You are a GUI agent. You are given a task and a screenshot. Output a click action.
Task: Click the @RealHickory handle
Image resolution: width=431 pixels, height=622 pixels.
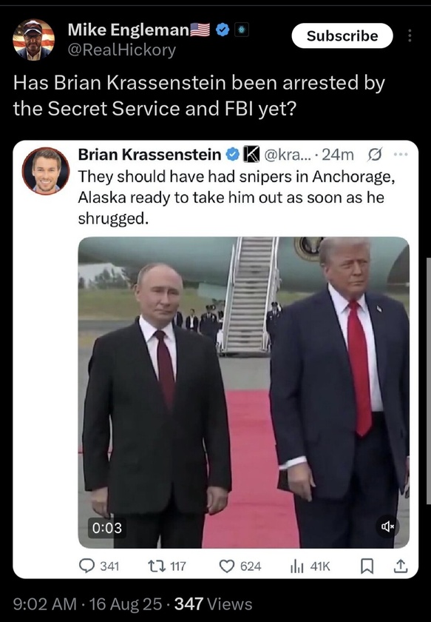pos(122,50)
